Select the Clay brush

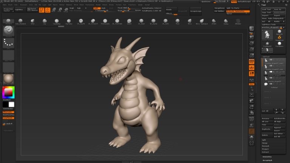(45, 22)
